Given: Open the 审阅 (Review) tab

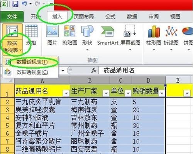Looking at the screenshot, I should pyautogui.click(x=154, y=17).
